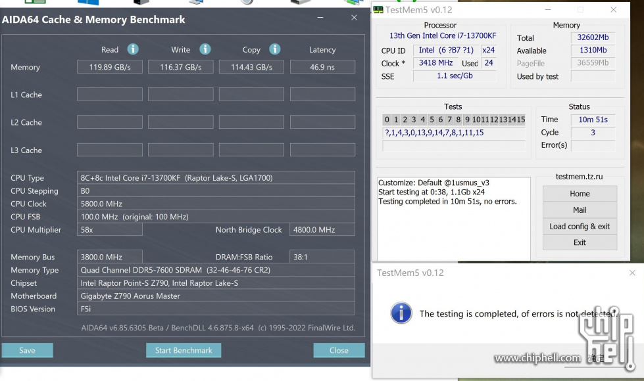Click the Mail button in TestMem5
The height and width of the screenshot is (381, 644).
[580, 210]
